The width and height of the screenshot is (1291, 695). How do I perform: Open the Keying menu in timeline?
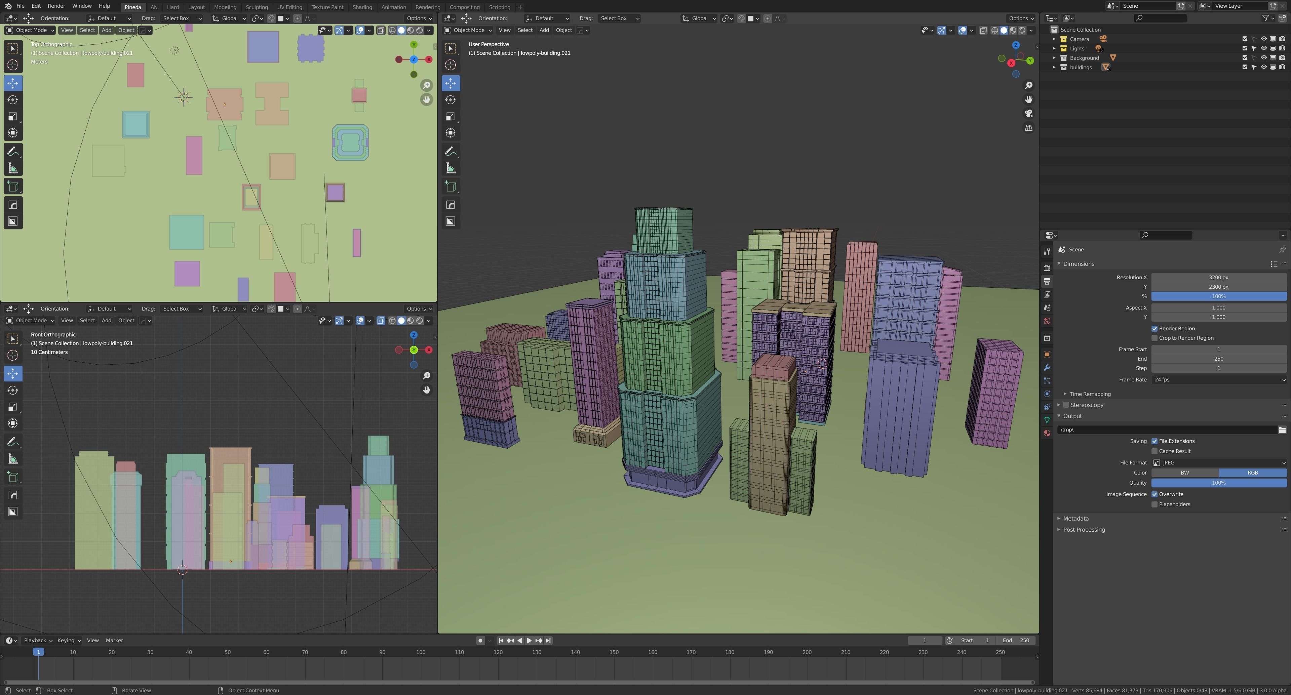(x=69, y=640)
